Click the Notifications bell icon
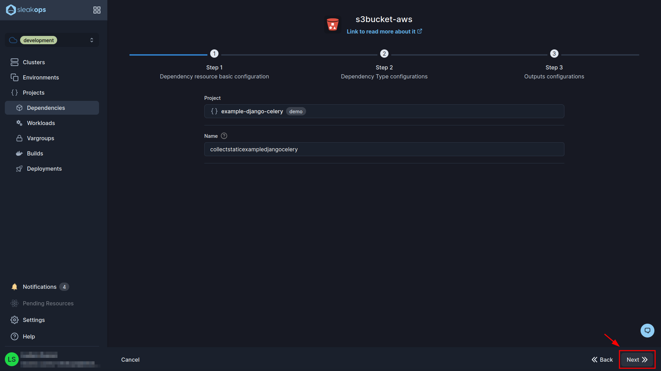 tap(15, 287)
